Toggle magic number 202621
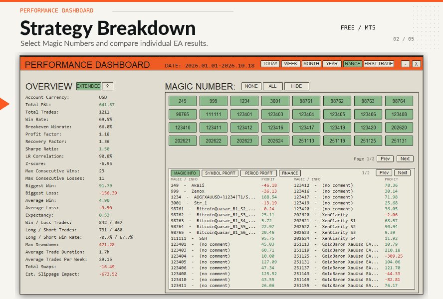 point(183,141)
